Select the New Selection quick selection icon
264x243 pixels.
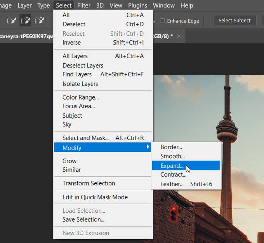coord(11,21)
